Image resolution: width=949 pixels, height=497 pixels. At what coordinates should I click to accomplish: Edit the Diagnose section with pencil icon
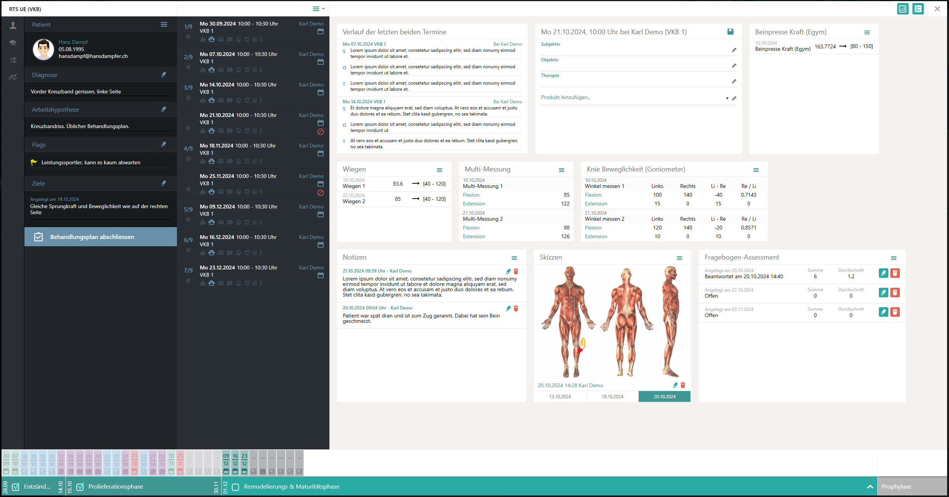[x=164, y=75]
